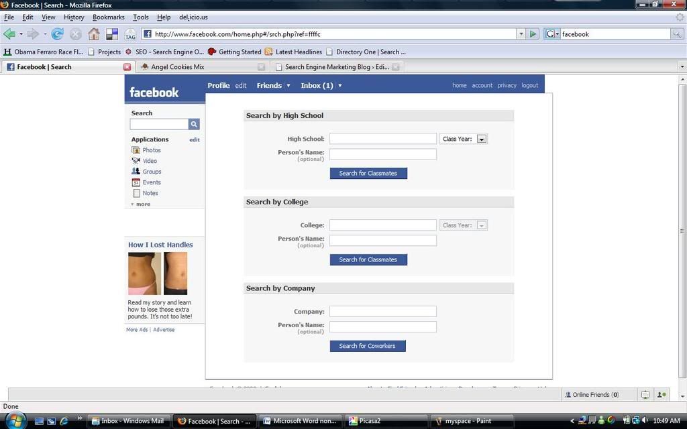
Task: Open the Profile link
Action: point(219,85)
